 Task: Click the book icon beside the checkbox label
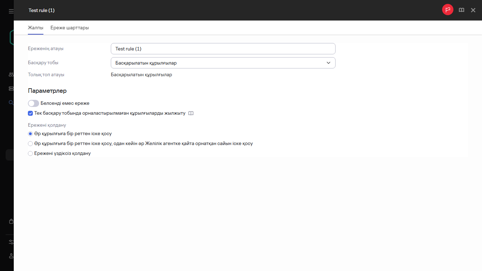click(191, 114)
